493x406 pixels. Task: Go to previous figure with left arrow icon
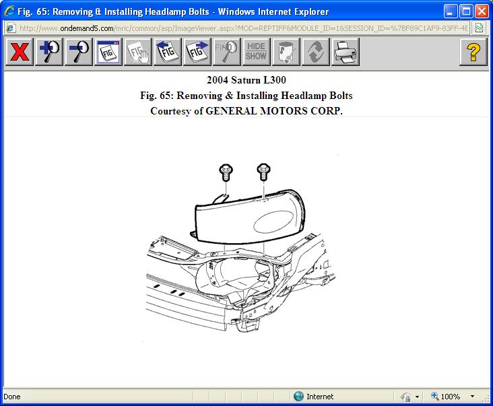[x=168, y=52]
